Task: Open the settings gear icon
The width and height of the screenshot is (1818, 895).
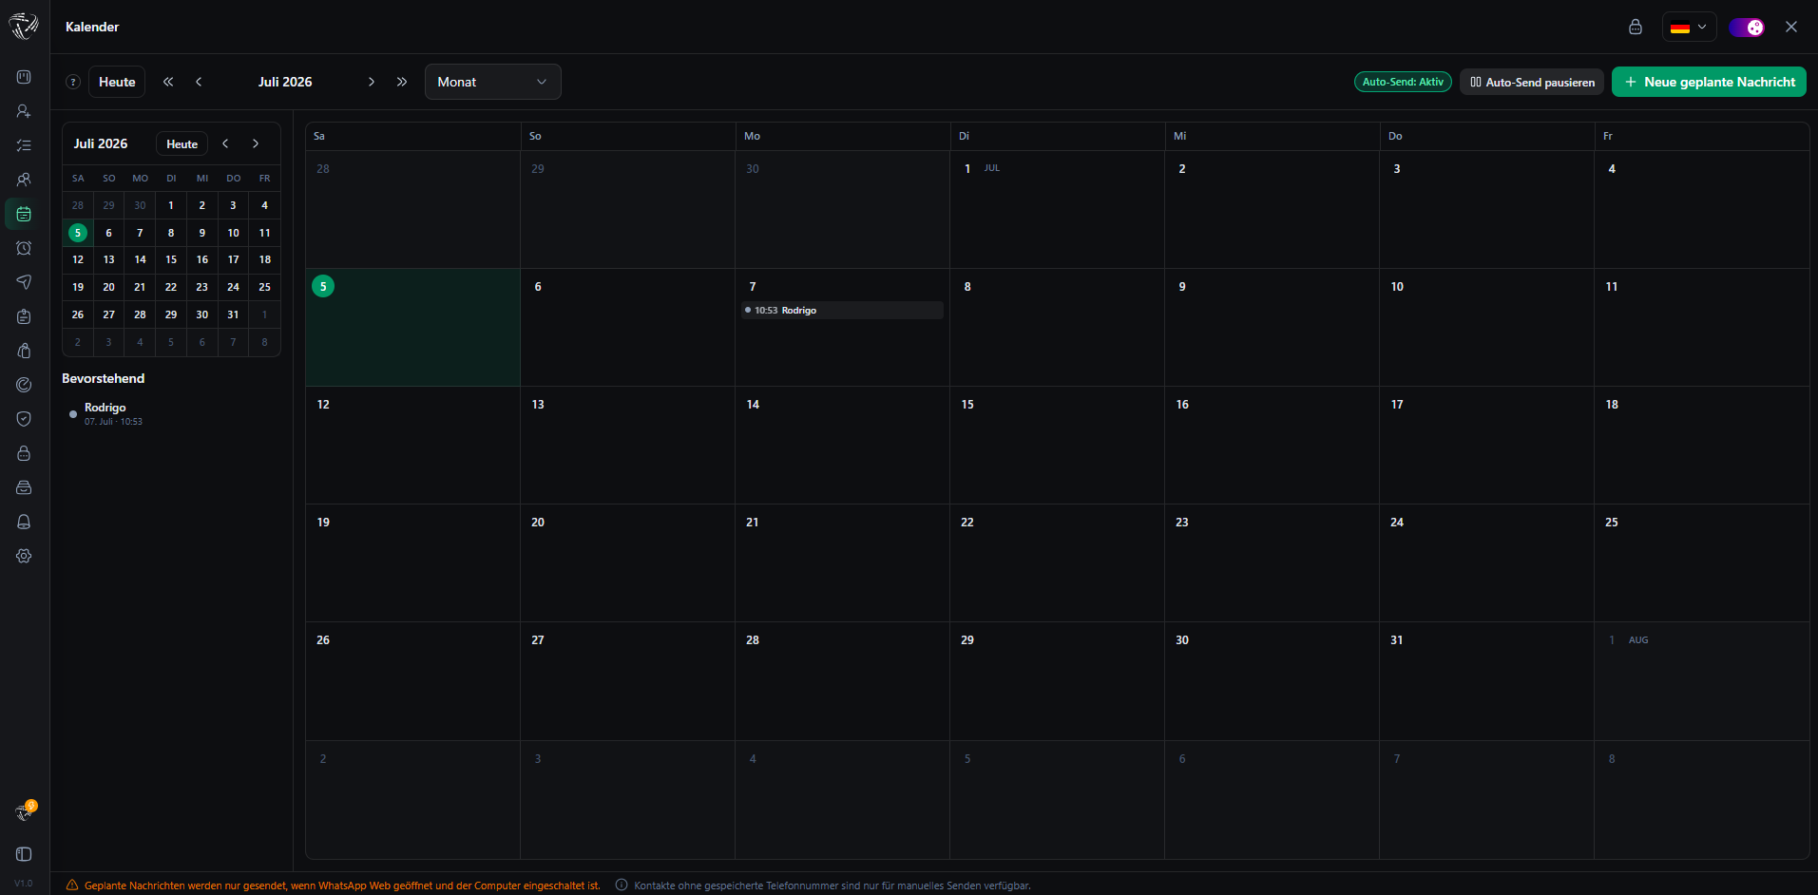Action: (24, 556)
